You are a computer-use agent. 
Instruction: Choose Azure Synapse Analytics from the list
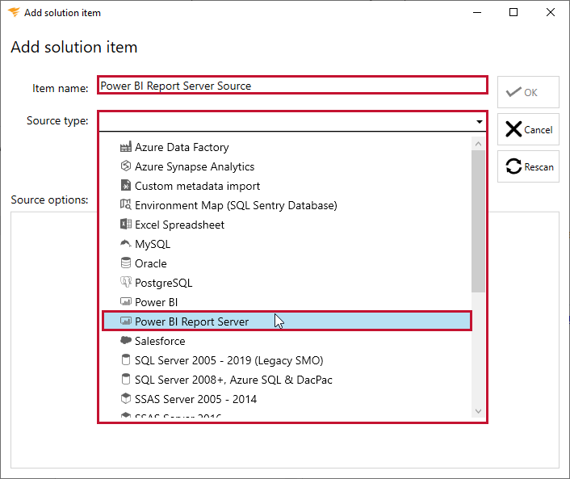pyautogui.click(x=287, y=166)
